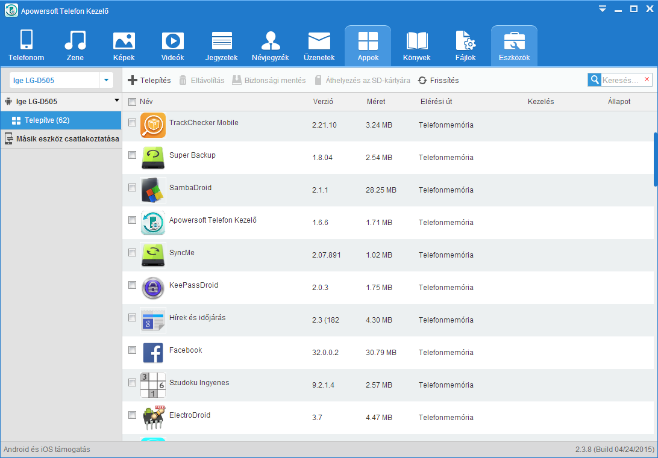The width and height of the screenshot is (658, 458).
Task: Open the Eszközök tools tab
Action: [515, 46]
